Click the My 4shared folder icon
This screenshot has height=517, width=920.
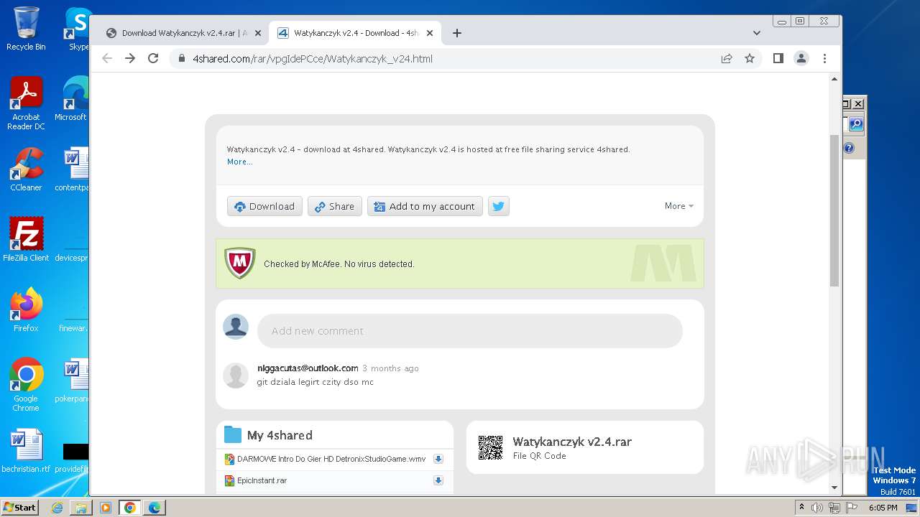point(232,434)
